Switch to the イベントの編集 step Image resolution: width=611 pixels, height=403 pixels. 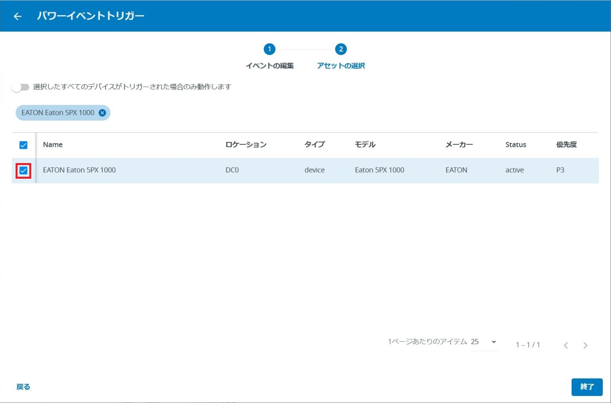(270, 66)
